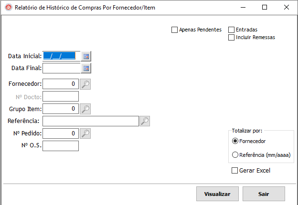Open calendar picker for Data Final
Image resolution: width=298 pixels, height=205 pixels.
pos(86,68)
